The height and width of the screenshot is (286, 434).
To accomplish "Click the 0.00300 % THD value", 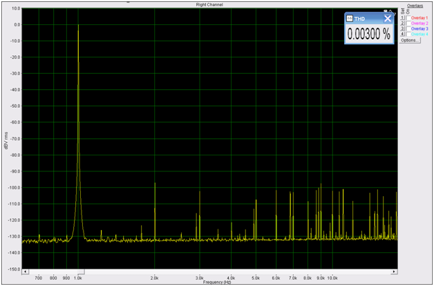I will 369,34.
